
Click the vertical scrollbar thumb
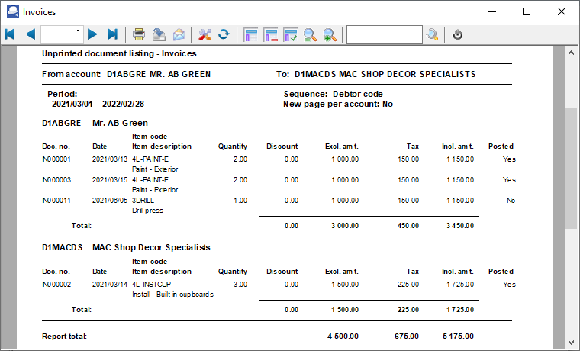tap(571, 169)
